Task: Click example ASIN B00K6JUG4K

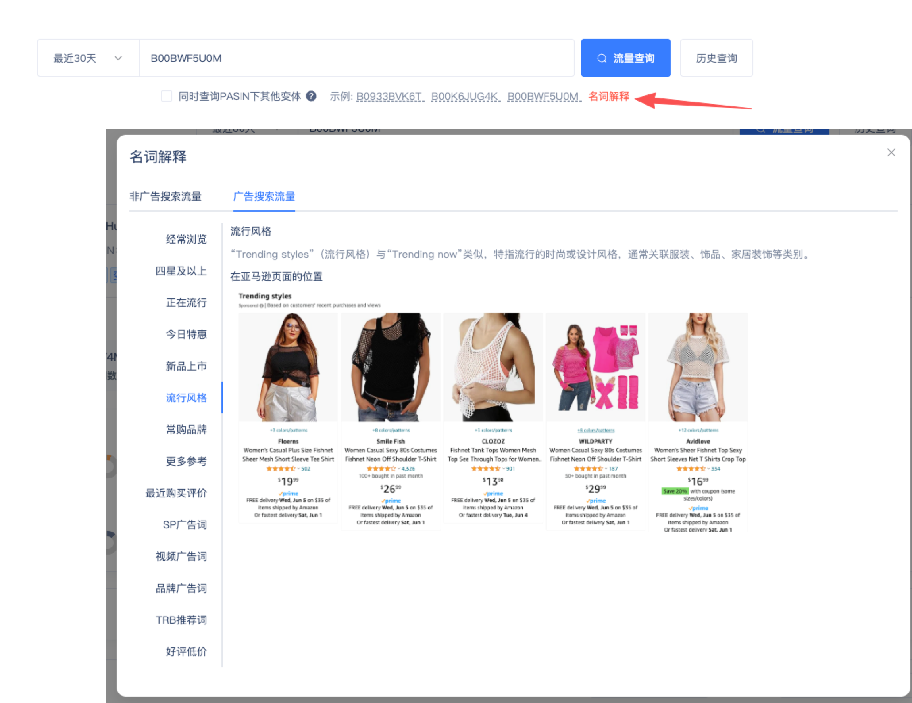Action: (x=465, y=97)
